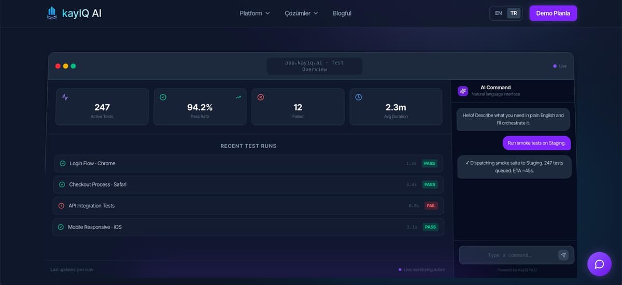Screen dimensions: 622x285
Task: Switch language to EN
Action: click(498, 13)
